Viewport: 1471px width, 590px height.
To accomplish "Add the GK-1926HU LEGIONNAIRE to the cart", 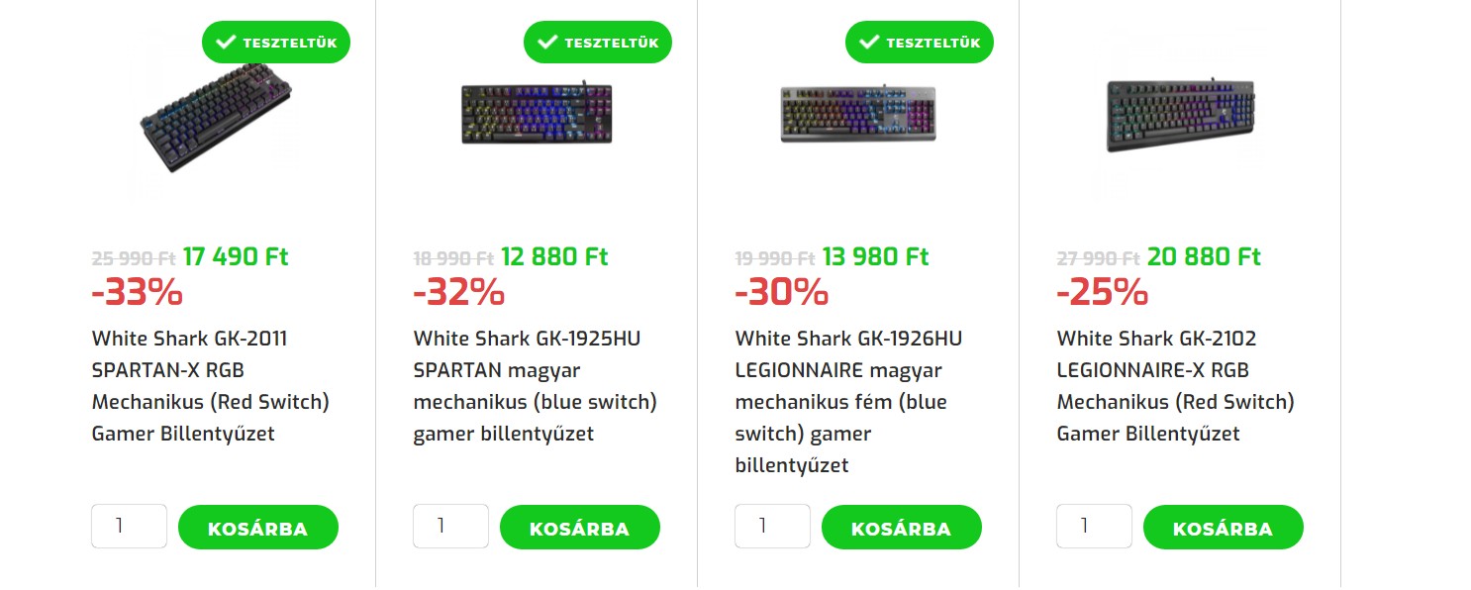I will click(x=901, y=528).
